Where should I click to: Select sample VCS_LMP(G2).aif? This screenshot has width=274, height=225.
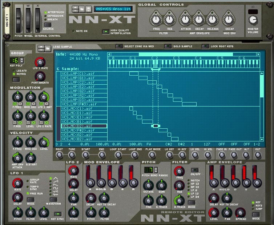84,91
